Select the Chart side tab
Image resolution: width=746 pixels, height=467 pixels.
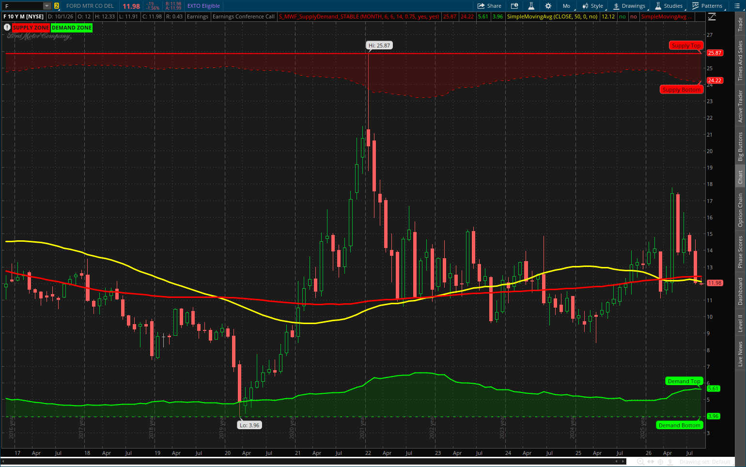point(740,177)
